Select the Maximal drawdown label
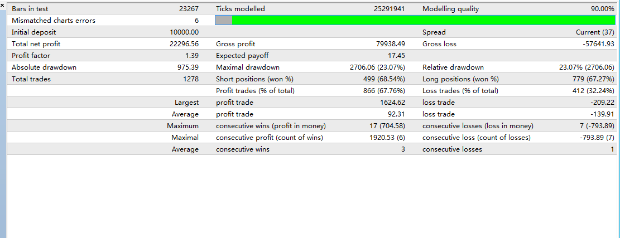 tap(248, 67)
